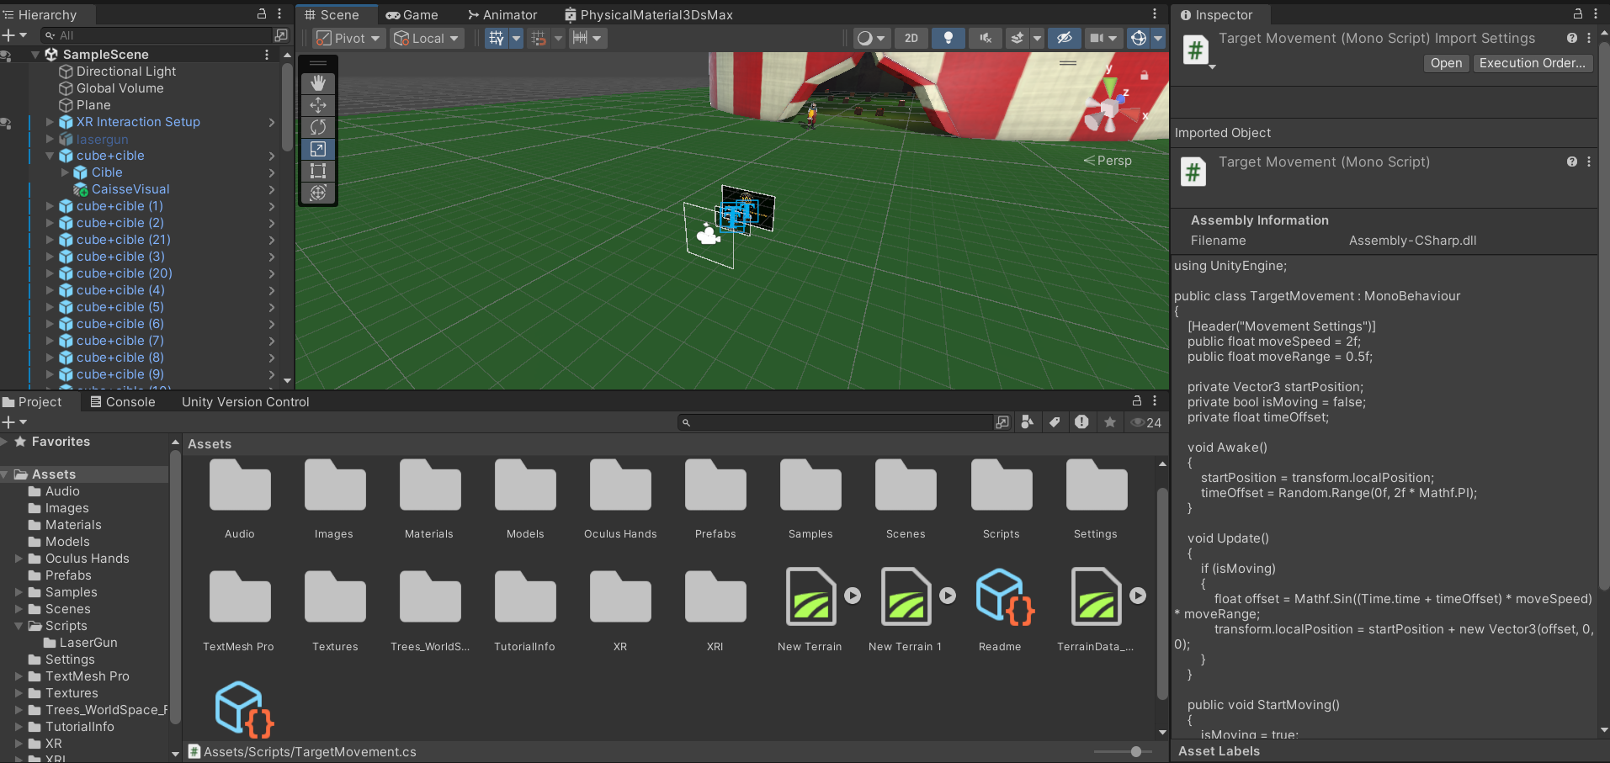Select the Rotate tool in Scene

318,127
